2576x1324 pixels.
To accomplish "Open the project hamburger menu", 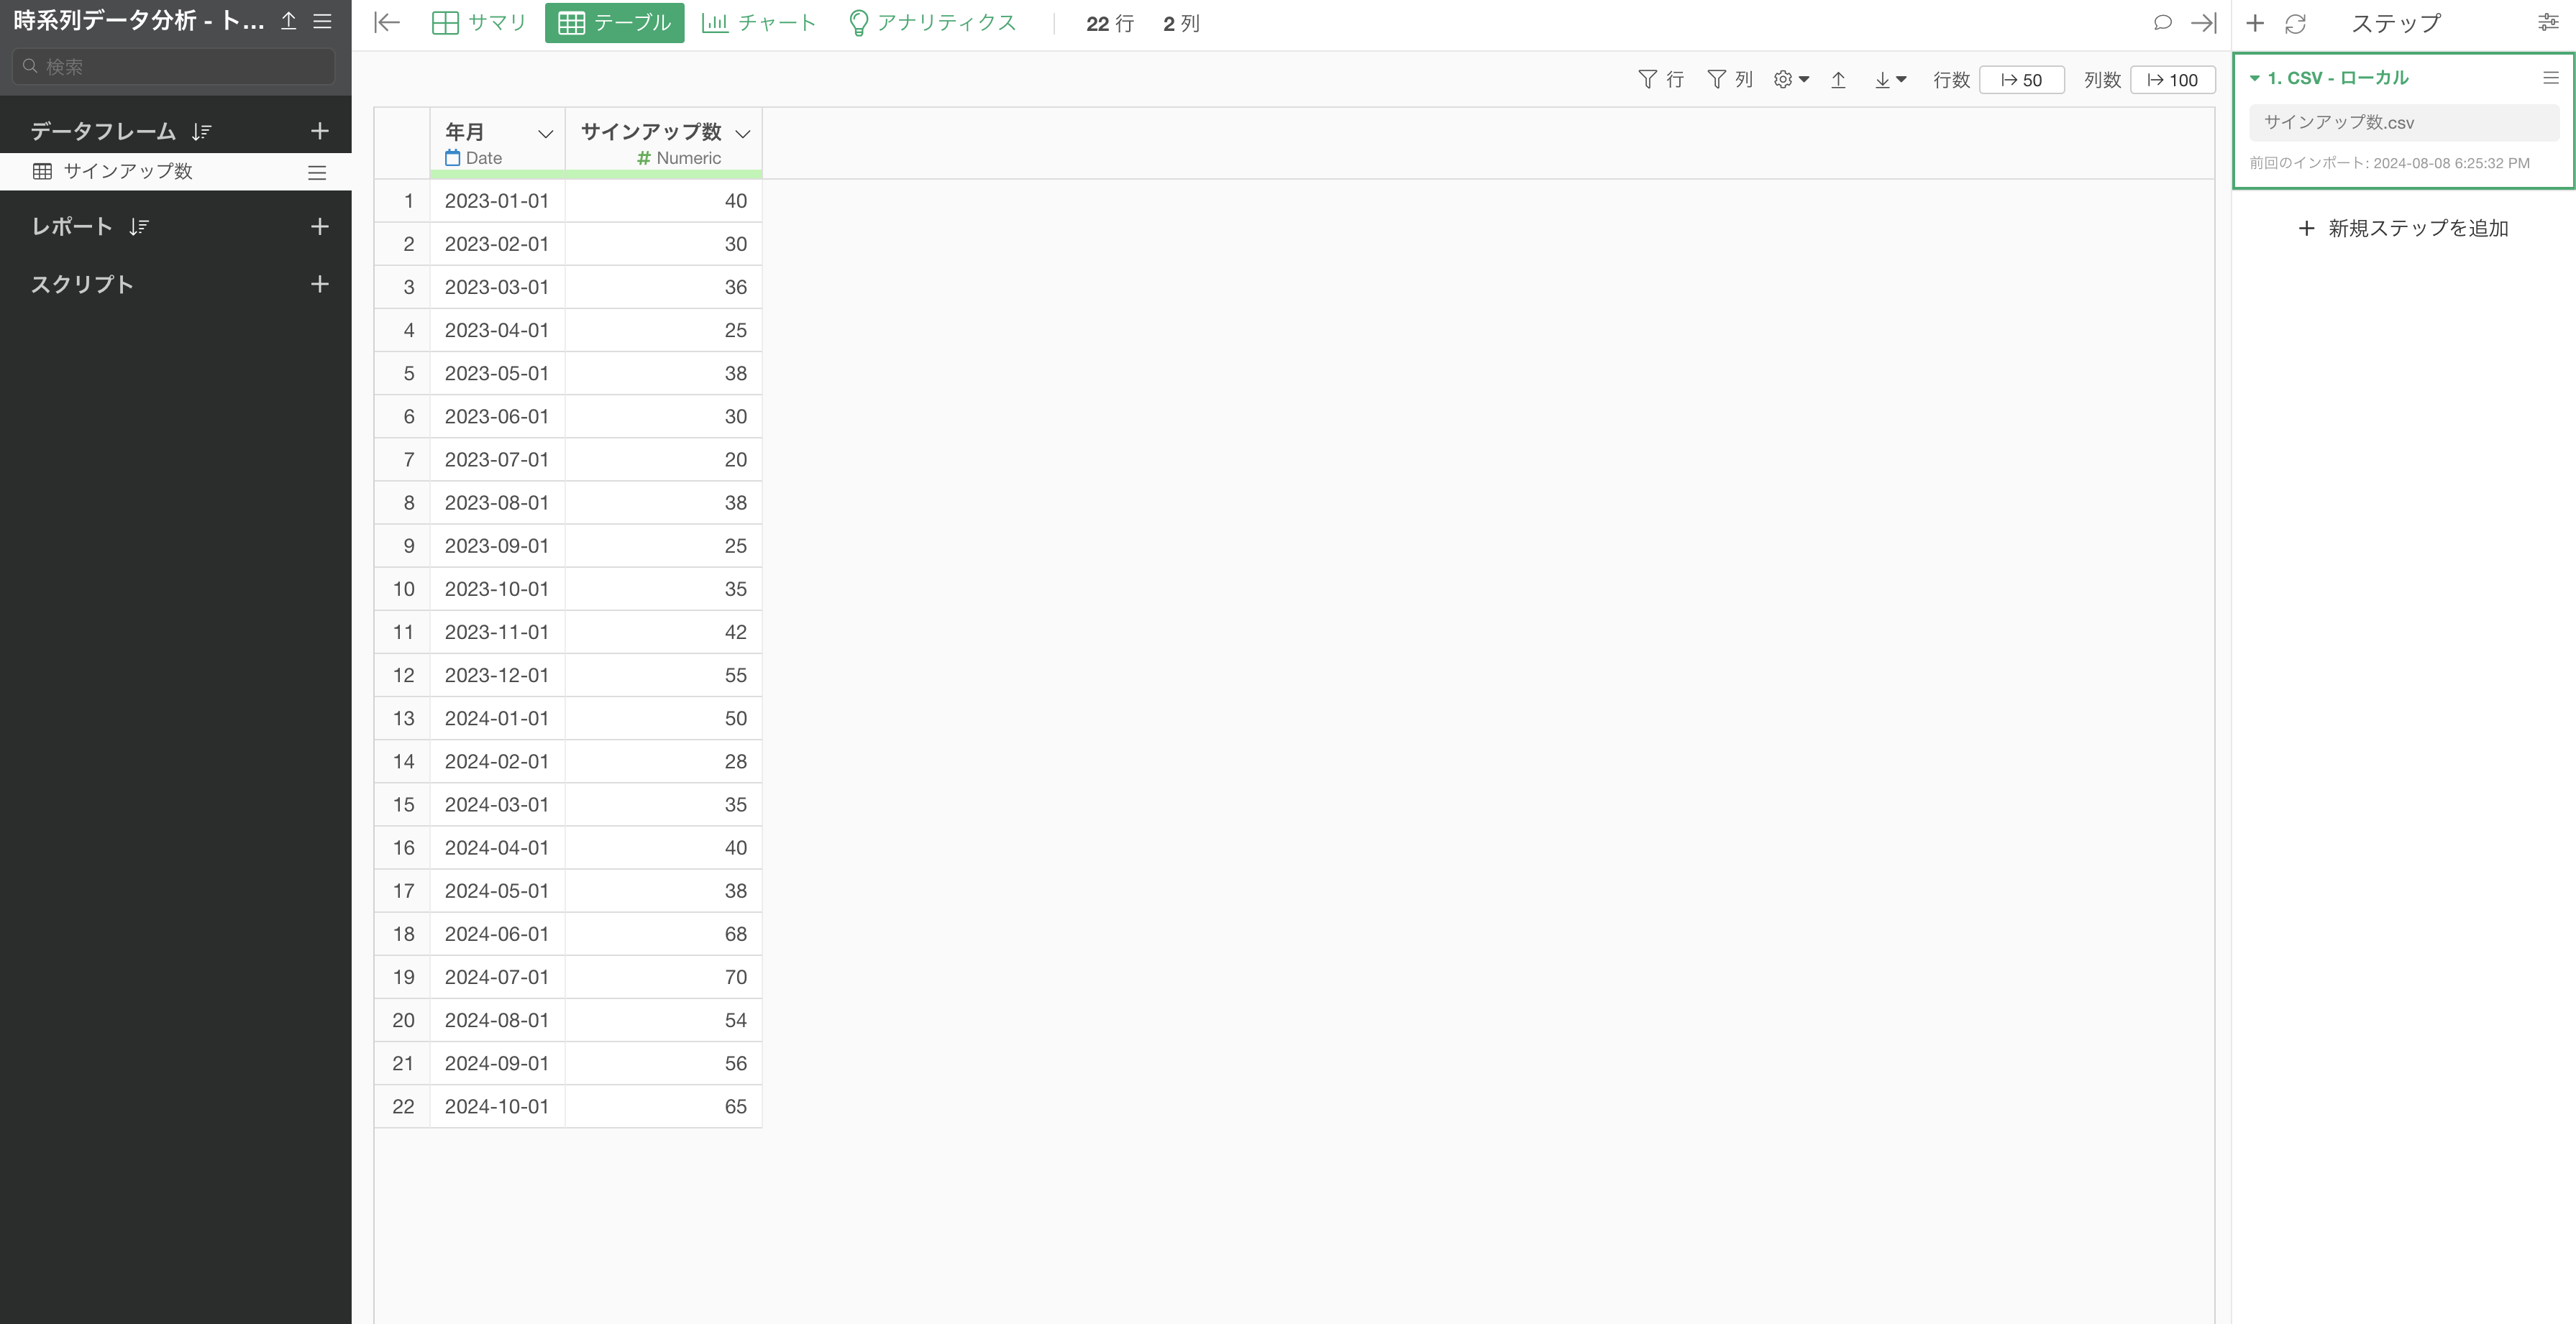I will (322, 21).
